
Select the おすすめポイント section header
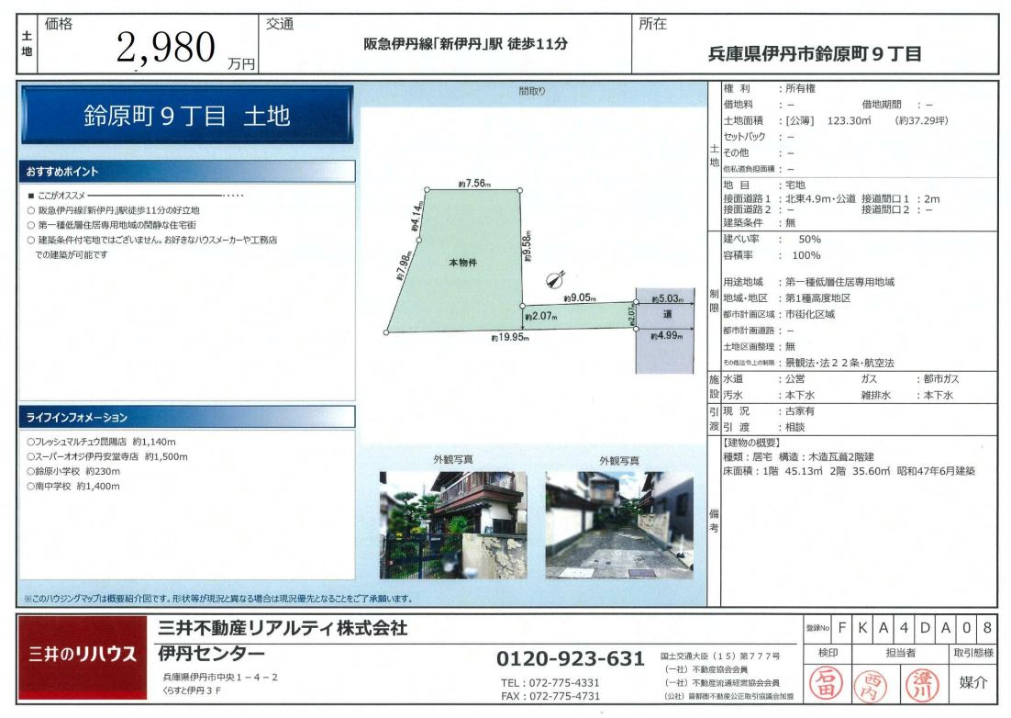[x=187, y=172]
